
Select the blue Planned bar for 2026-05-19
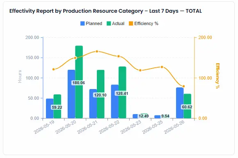tap(50, 108)
